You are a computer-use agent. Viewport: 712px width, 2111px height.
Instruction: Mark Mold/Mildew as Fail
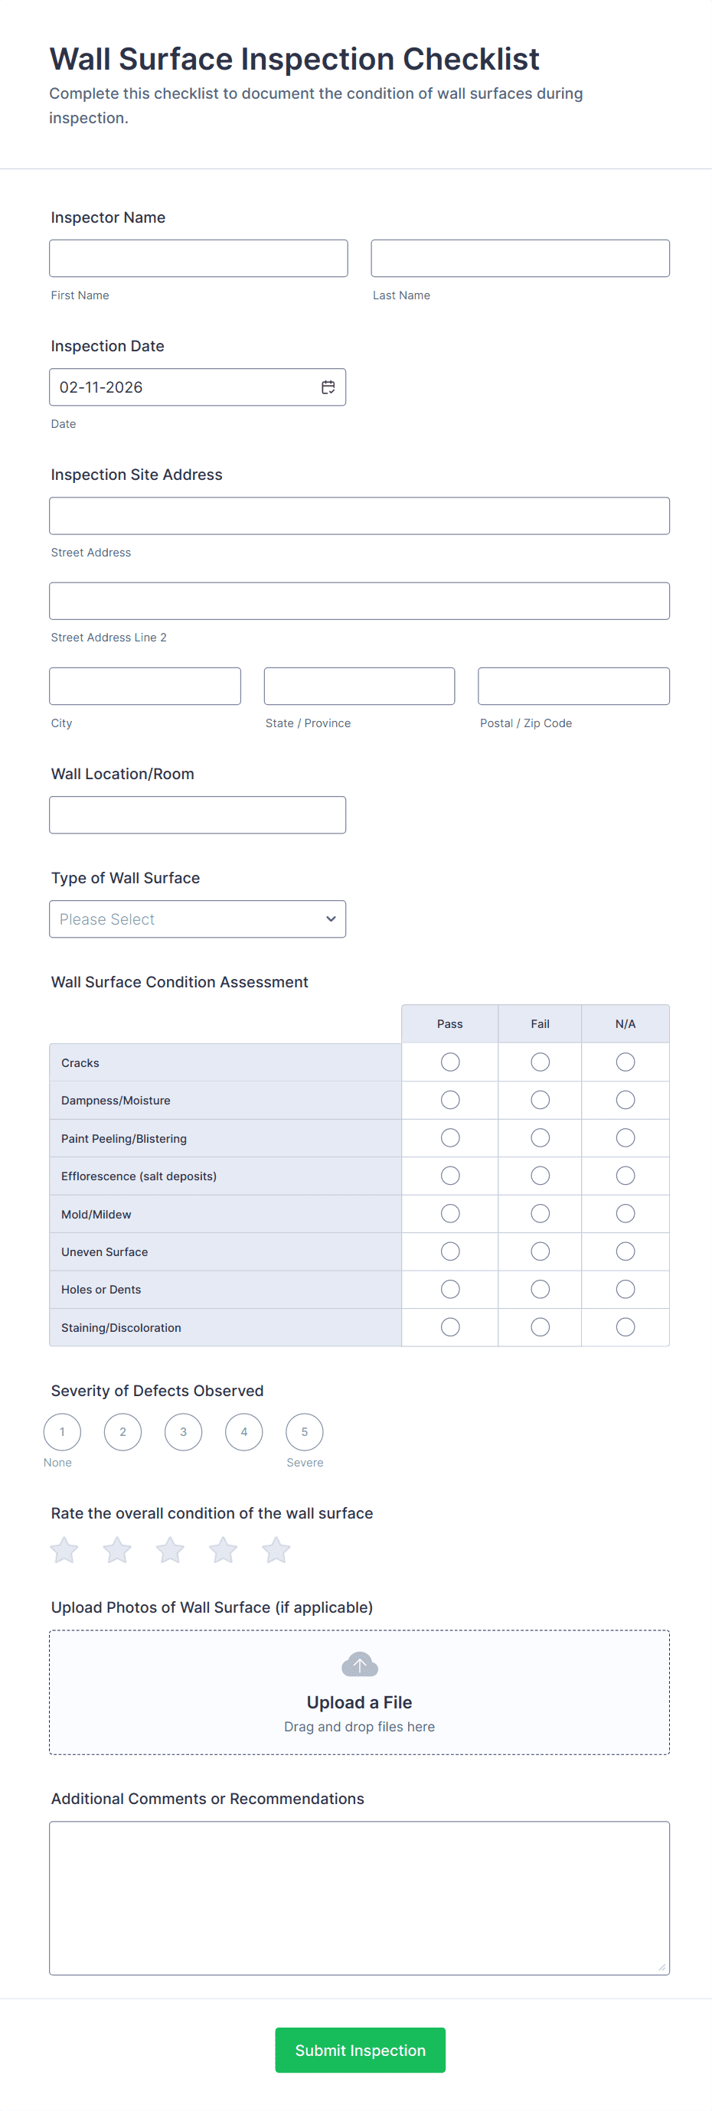[540, 1214]
